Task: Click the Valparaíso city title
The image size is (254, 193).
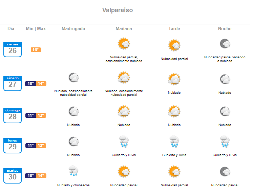Action: pos(118,10)
